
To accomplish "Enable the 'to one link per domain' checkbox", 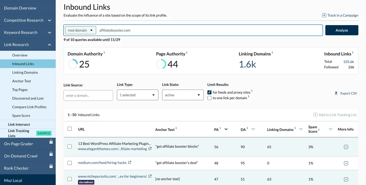I will (209, 98).
